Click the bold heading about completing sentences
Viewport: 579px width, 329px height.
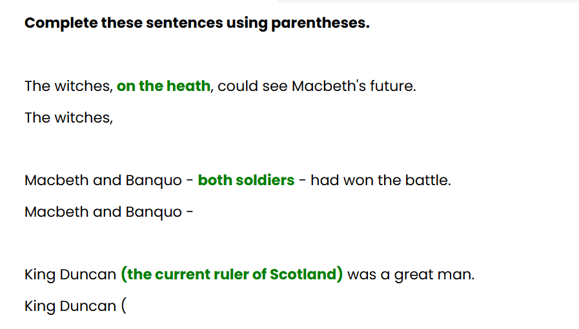[197, 23]
